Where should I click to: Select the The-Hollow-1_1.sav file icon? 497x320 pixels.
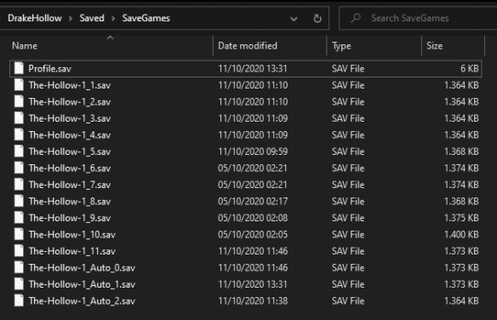pyautogui.click(x=19, y=85)
